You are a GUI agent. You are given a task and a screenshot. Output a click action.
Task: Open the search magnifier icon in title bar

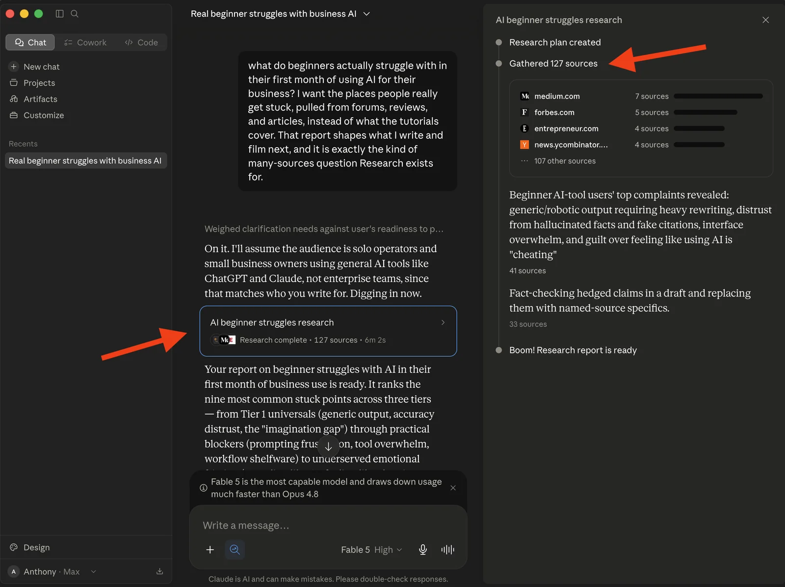(75, 14)
